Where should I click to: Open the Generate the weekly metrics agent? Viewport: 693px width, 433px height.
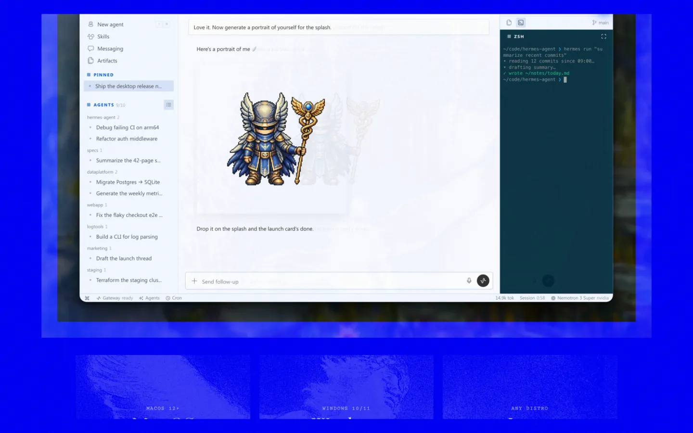point(129,193)
